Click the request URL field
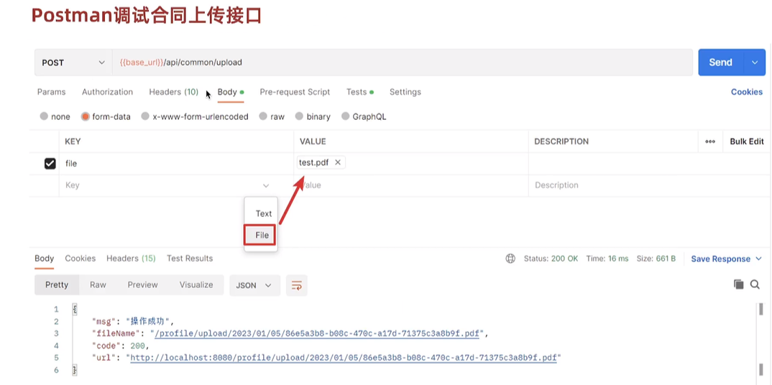The width and height of the screenshot is (772, 385). click(x=403, y=62)
